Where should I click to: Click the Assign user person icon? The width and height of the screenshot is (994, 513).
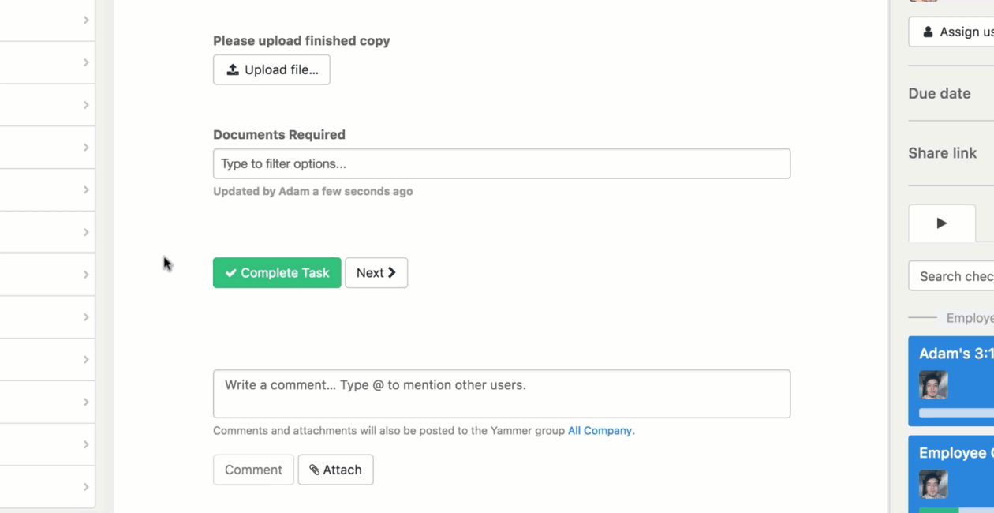pos(928,32)
